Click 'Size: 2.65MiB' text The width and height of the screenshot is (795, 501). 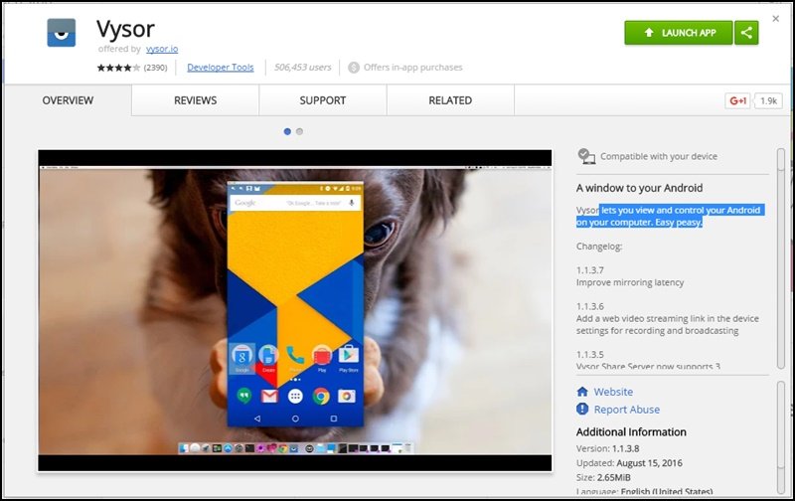click(603, 477)
